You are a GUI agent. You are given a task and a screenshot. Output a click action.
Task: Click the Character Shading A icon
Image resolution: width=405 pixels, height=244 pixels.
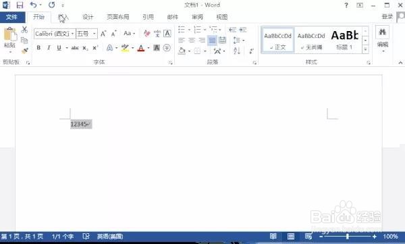[157, 48]
